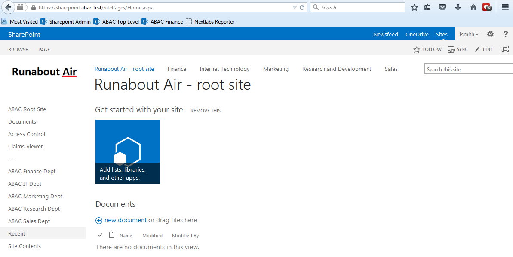Click the Search this site box
The image size is (513, 257).
pos(469,69)
